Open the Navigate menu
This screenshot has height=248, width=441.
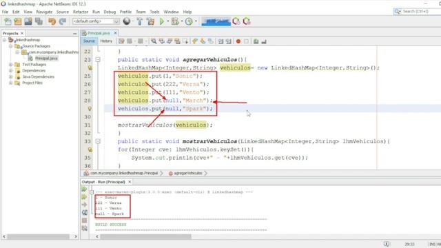tap(44, 12)
